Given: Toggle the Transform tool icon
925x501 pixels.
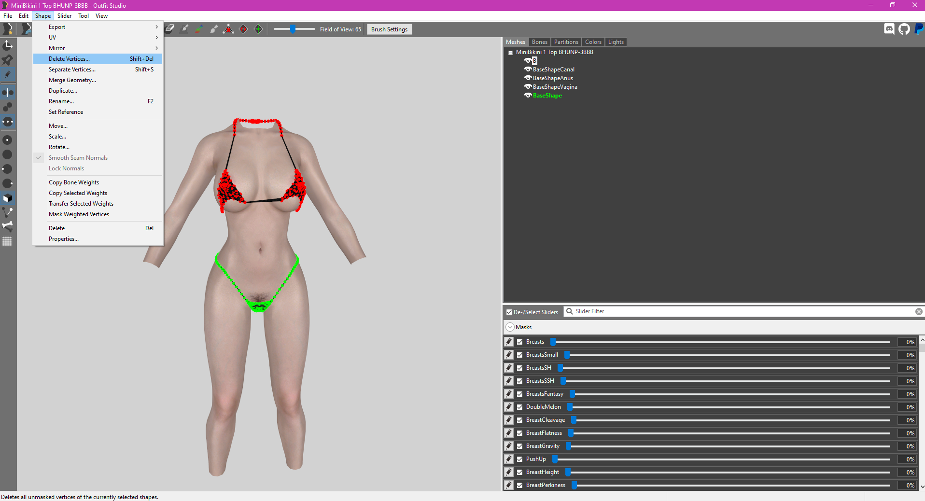Looking at the screenshot, I should pos(8,45).
